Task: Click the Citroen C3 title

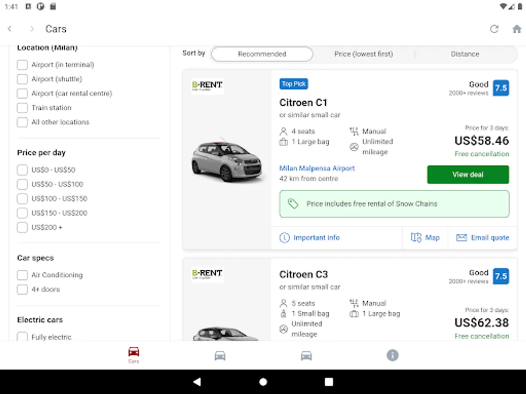Action: (303, 274)
